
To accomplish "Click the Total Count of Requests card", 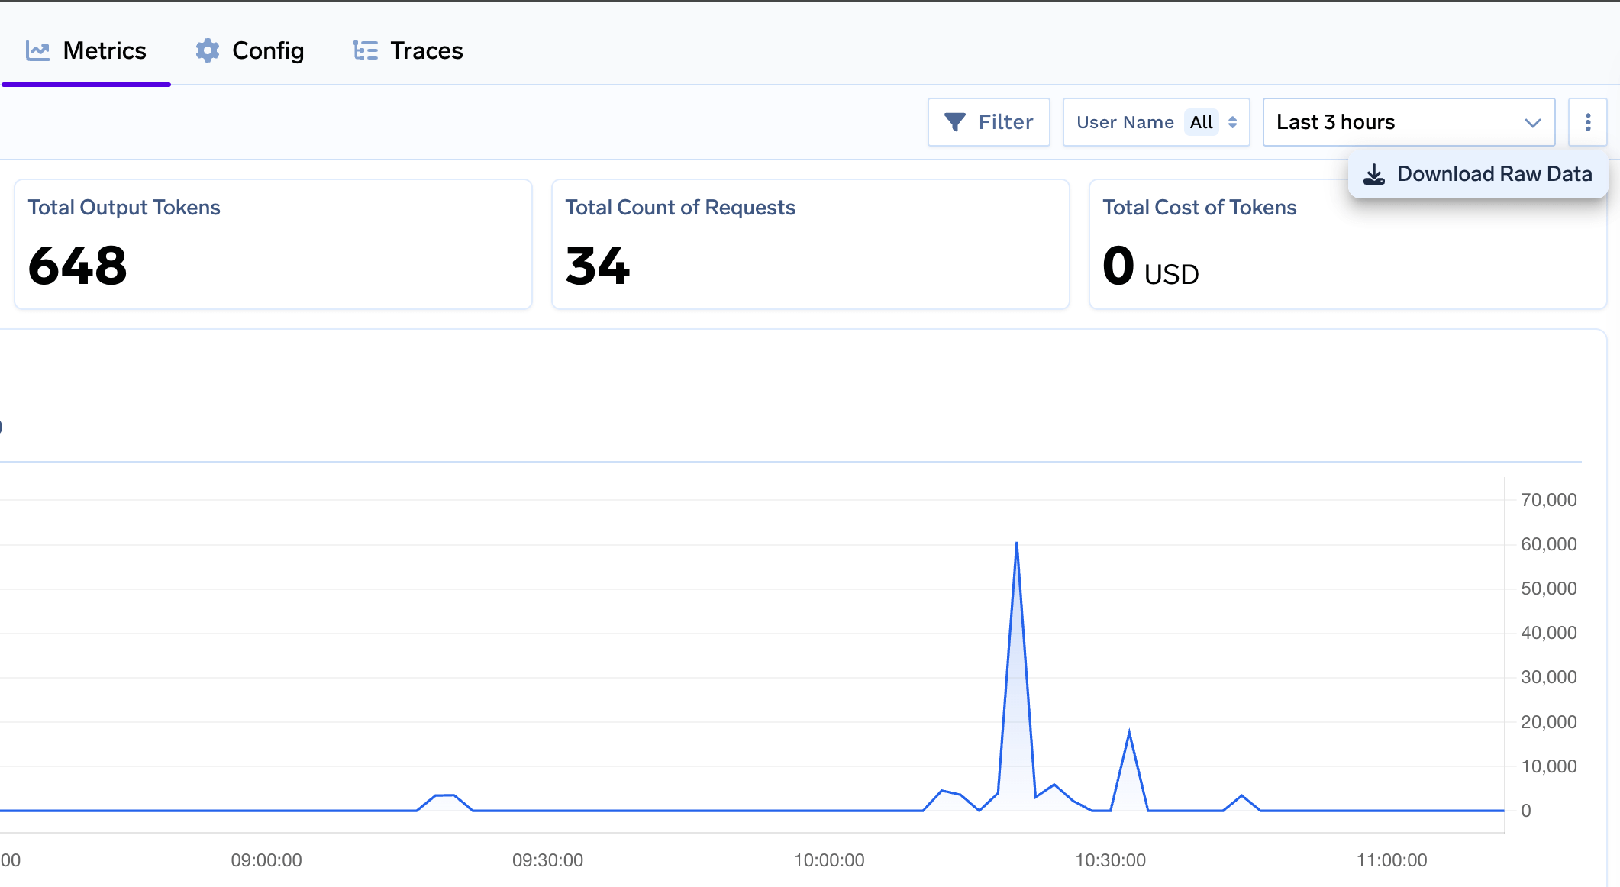I will (810, 244).
